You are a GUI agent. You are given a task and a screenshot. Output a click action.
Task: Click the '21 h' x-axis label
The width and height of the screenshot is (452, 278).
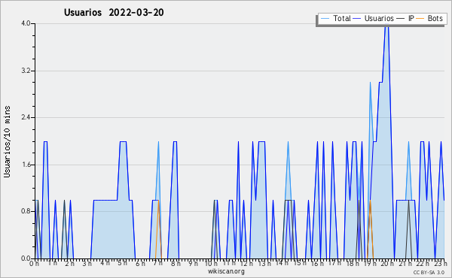pyautogui.click(x=405, y=264)
